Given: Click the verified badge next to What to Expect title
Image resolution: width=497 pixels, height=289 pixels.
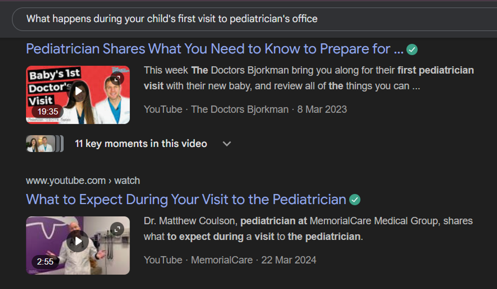Looking at the screenshot, I should (355, 200).
